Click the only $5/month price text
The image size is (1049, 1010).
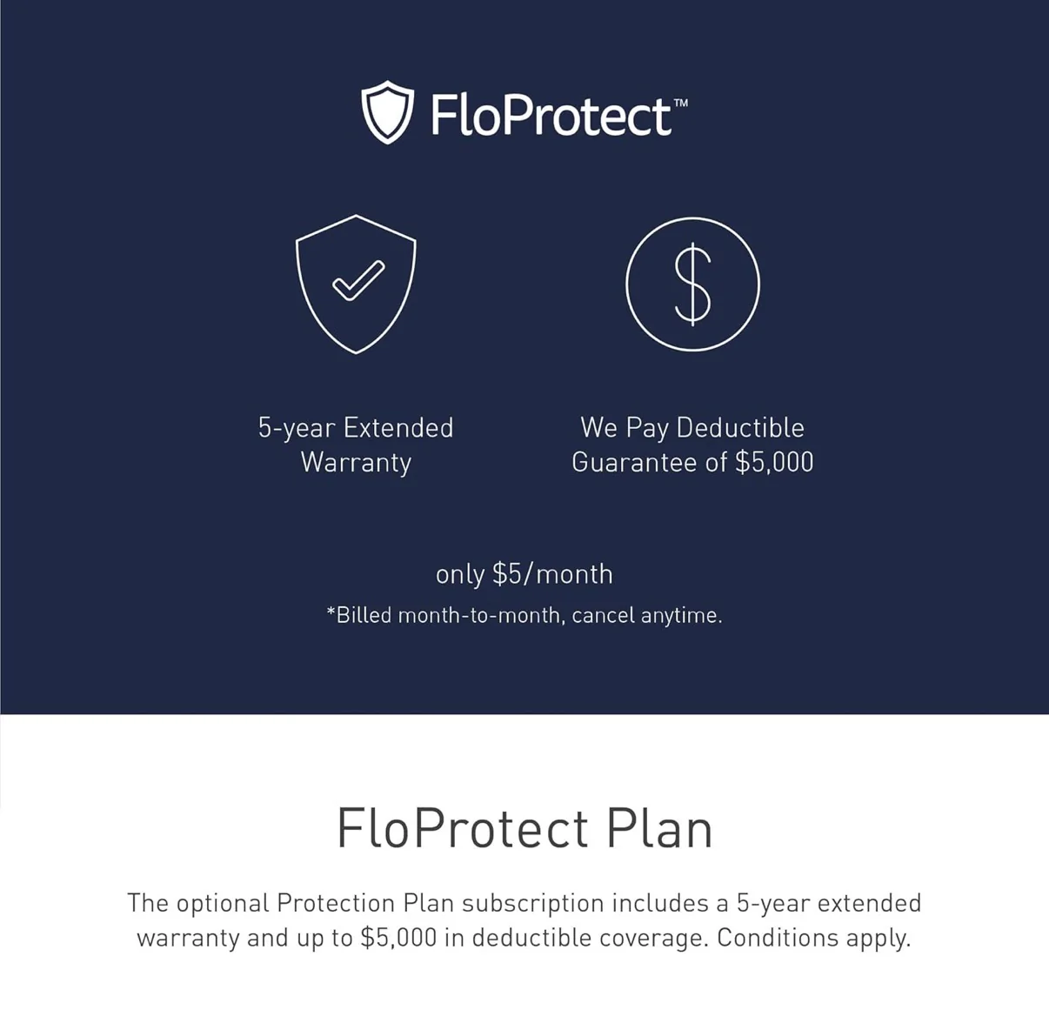click(x=524, y=574)
